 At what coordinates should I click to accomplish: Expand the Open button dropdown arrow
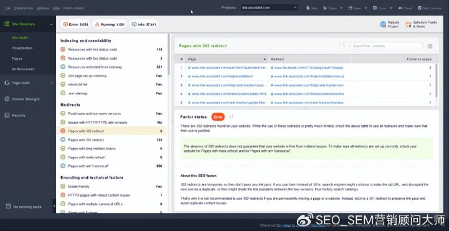[x=341, y=8]
